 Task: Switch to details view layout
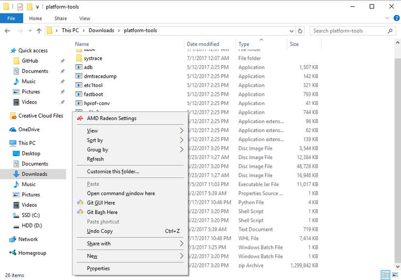coord(385,275)
